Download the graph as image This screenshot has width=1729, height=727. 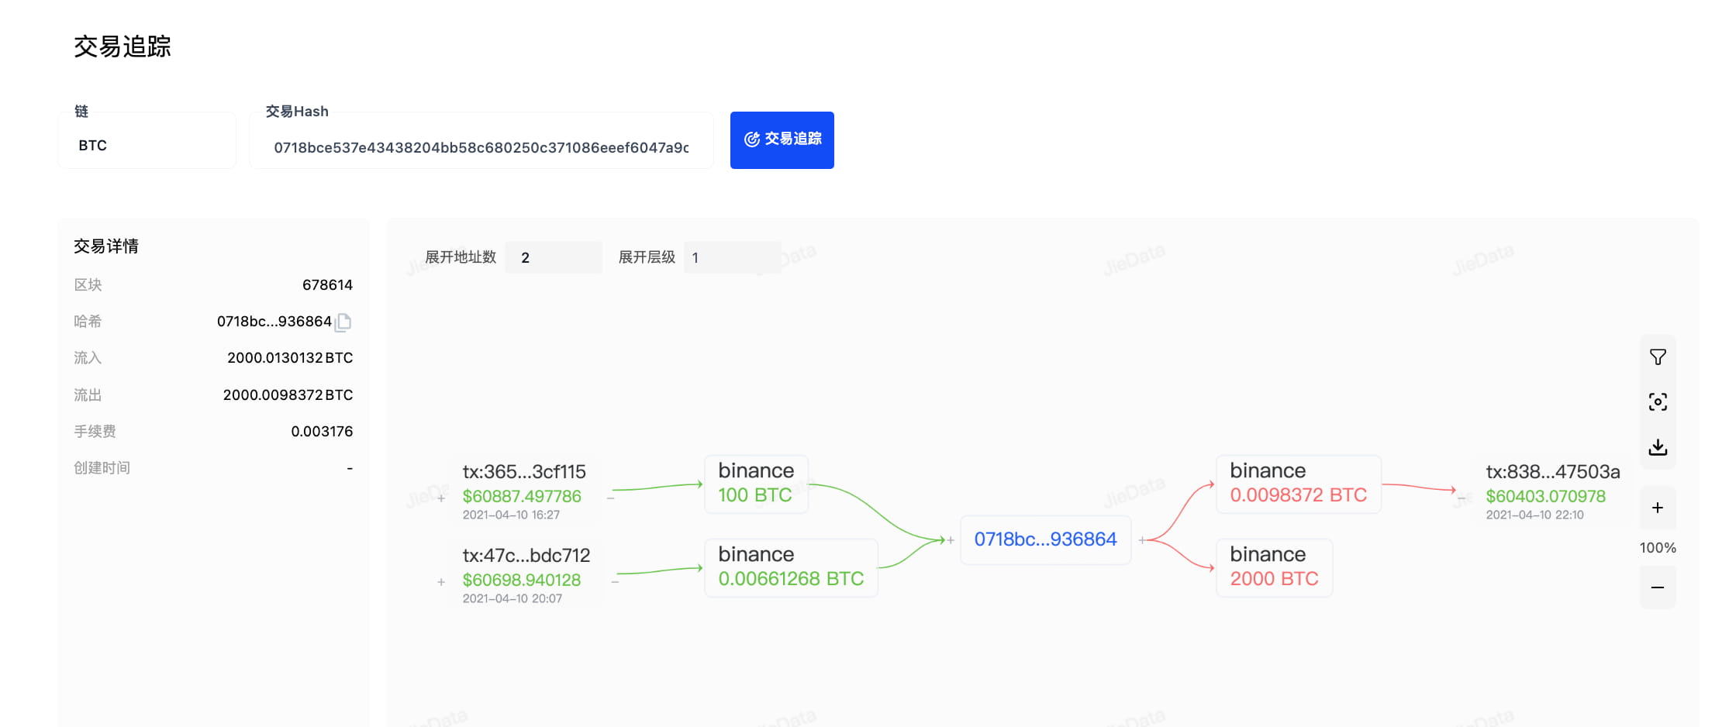coord(1658,447)
